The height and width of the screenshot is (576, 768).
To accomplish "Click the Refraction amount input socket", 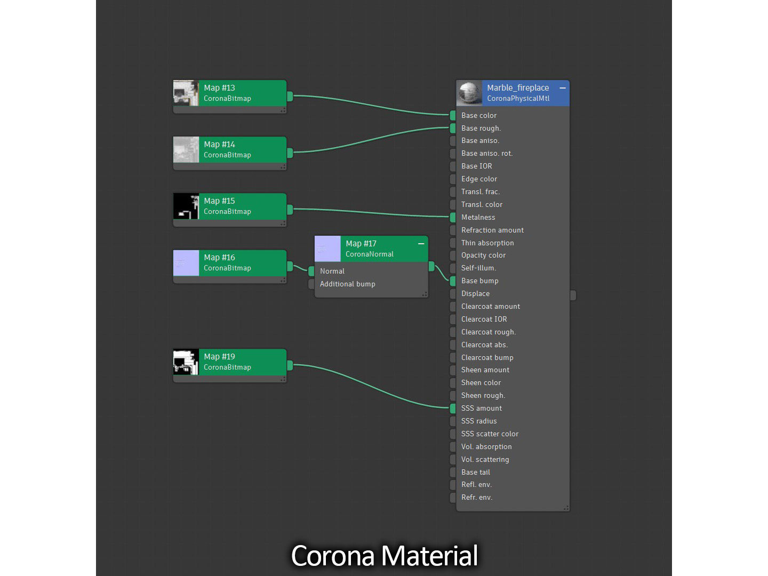I will (453, 230).
